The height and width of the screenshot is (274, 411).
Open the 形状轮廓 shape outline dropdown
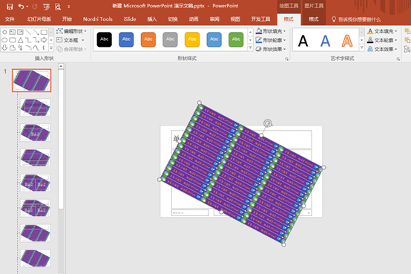point(271,40)
